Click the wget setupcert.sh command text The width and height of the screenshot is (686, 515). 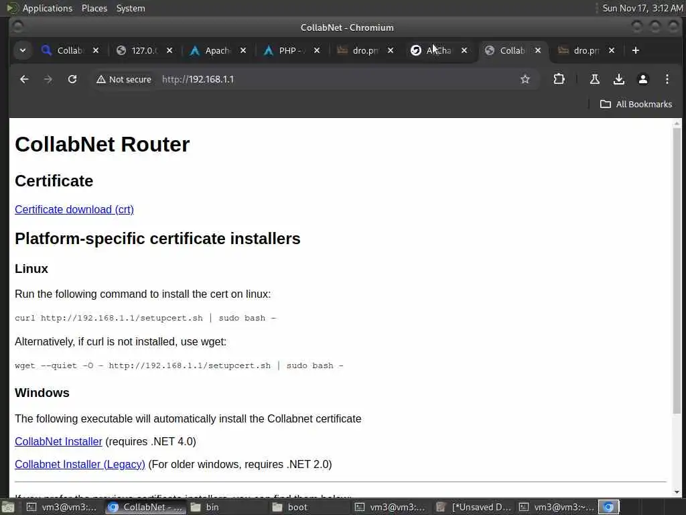point(180,365)
